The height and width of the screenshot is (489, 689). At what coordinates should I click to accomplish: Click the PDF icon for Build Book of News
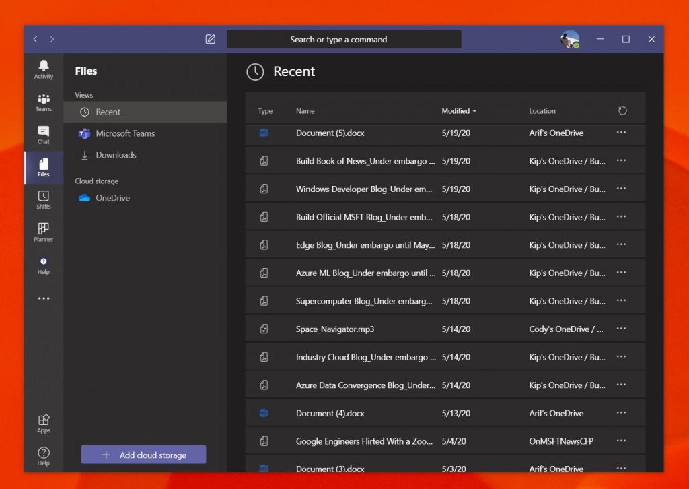[264, 161]
